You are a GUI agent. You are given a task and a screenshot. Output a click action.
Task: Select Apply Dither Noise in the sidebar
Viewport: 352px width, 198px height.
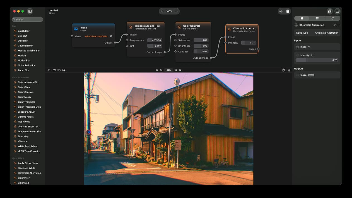coord(28,163)
